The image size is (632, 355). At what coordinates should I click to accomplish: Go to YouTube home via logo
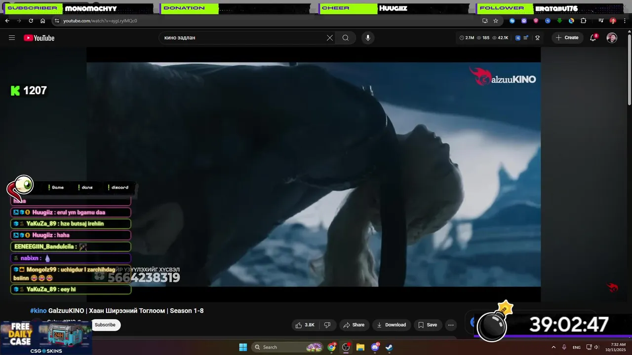pyautogui.click(x=39, y=38)
